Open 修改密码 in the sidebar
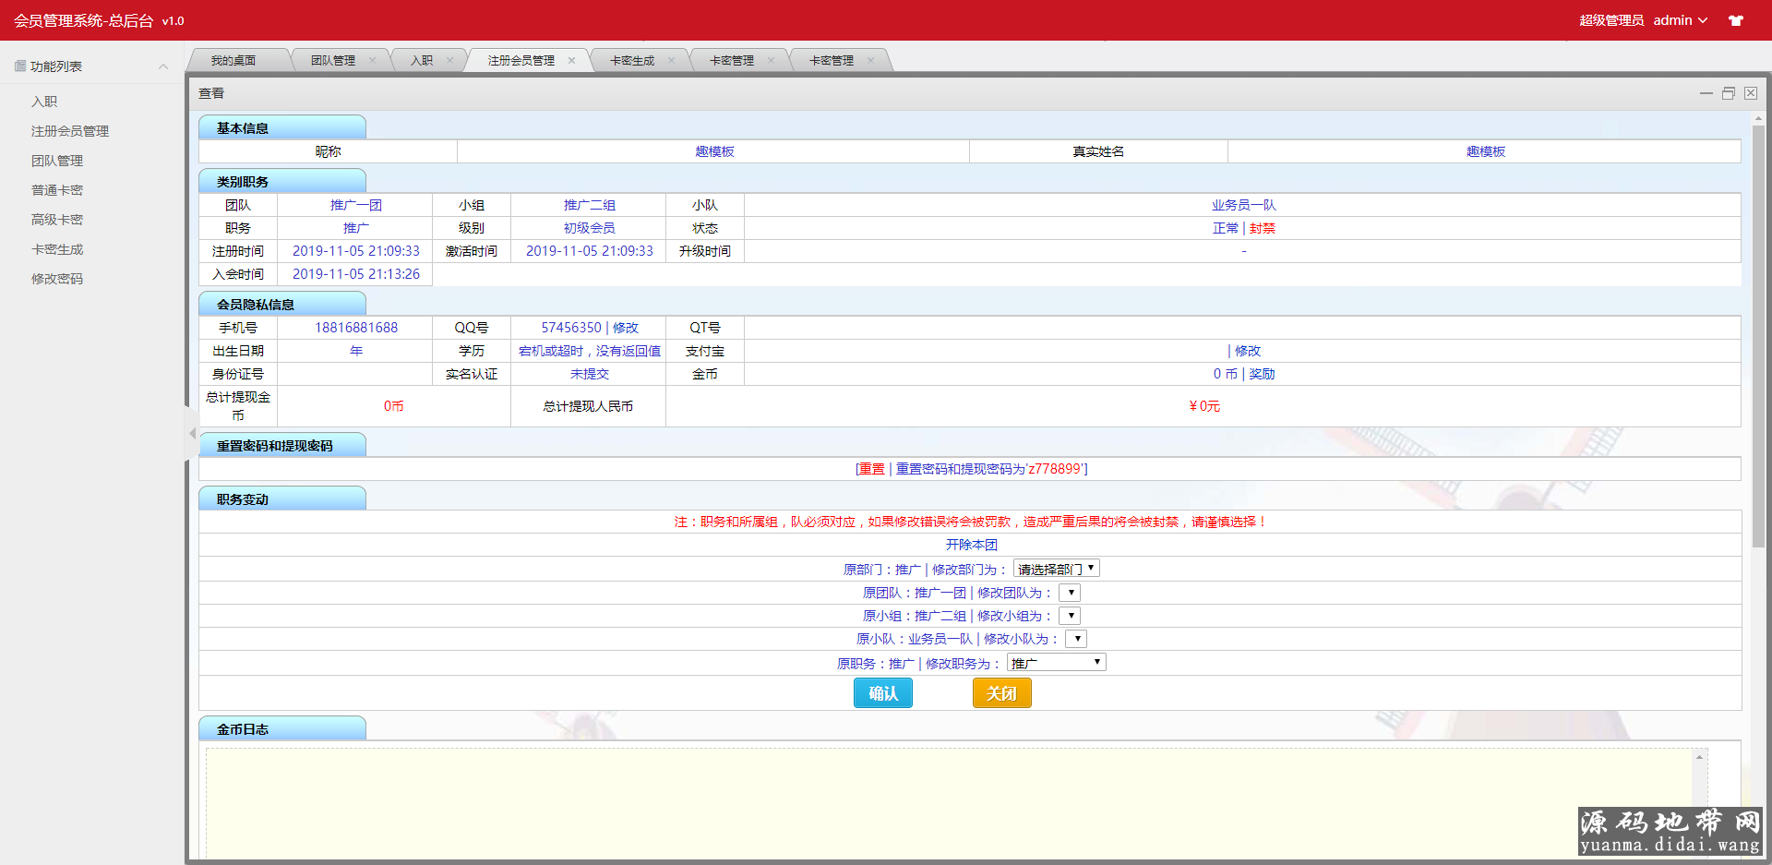1772x865 pixels. click(57, 279)
